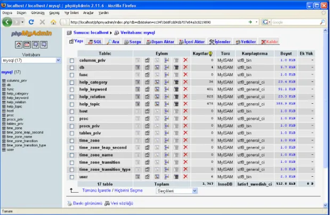Click the phpMyAdmin home icon in sidebar

click(x=19, y=45)
